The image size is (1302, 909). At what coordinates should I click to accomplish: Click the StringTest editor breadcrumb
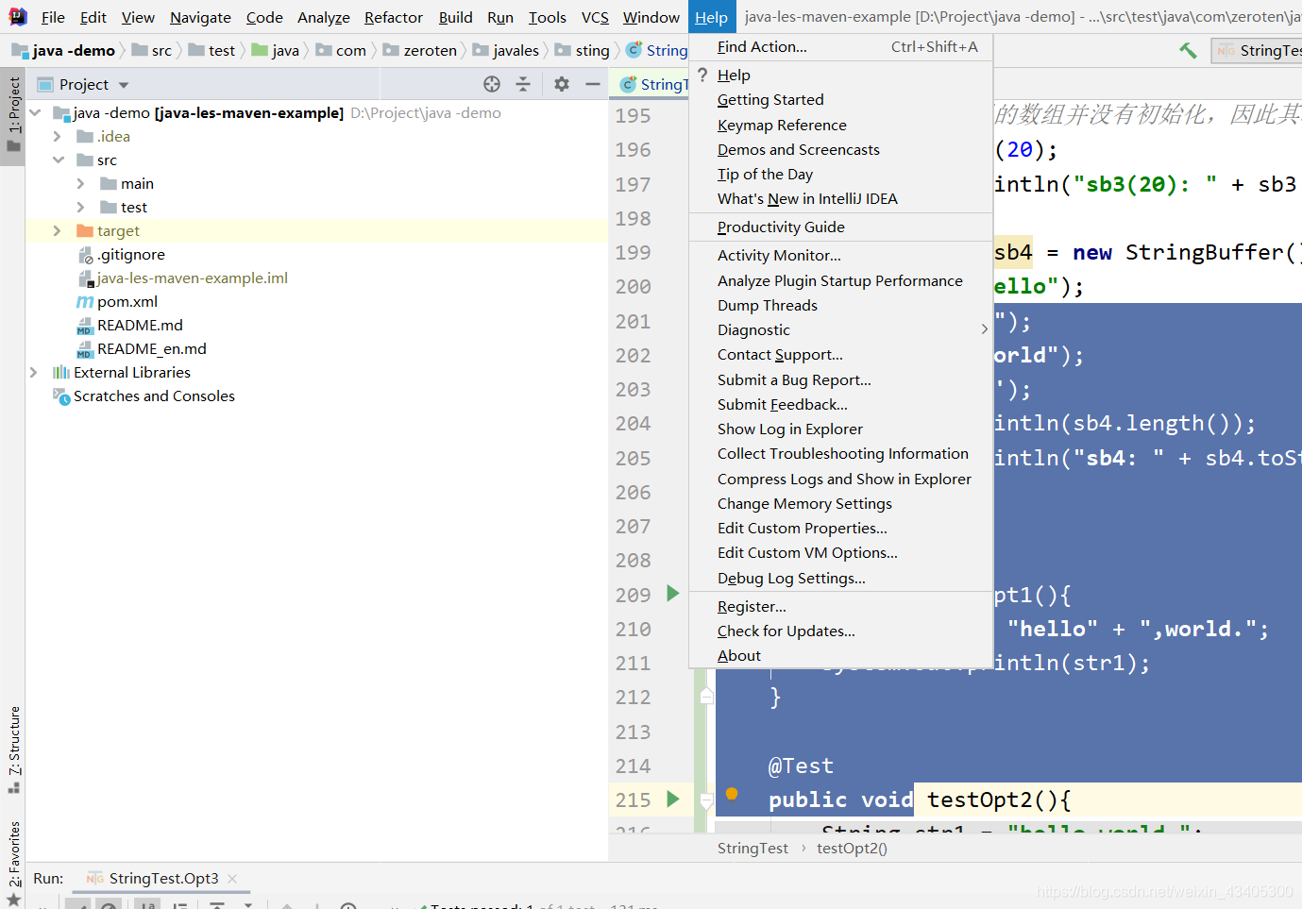752,848
